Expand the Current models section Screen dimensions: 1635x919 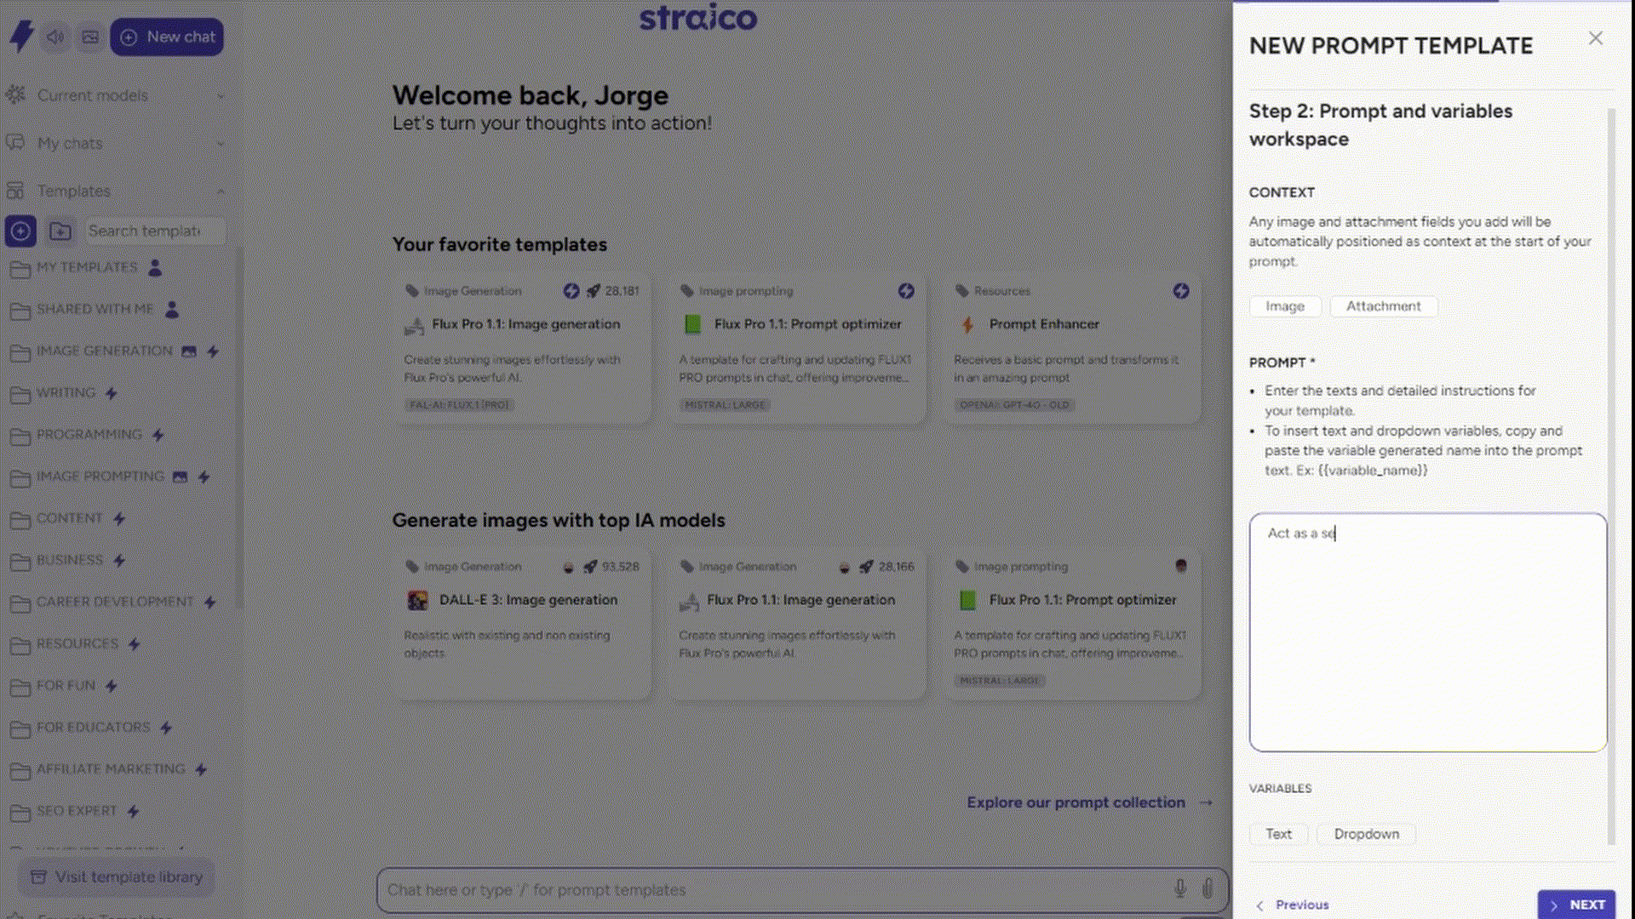[x=116, y=95]
